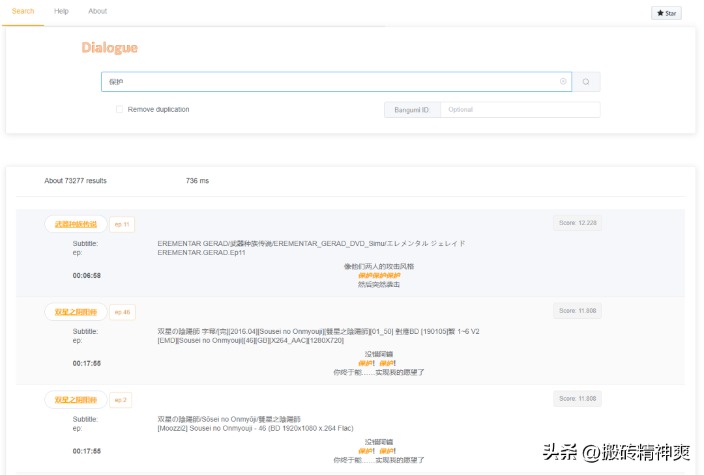Click the ep.2 episode badge
704x475 pixels.
click(121, 400)
